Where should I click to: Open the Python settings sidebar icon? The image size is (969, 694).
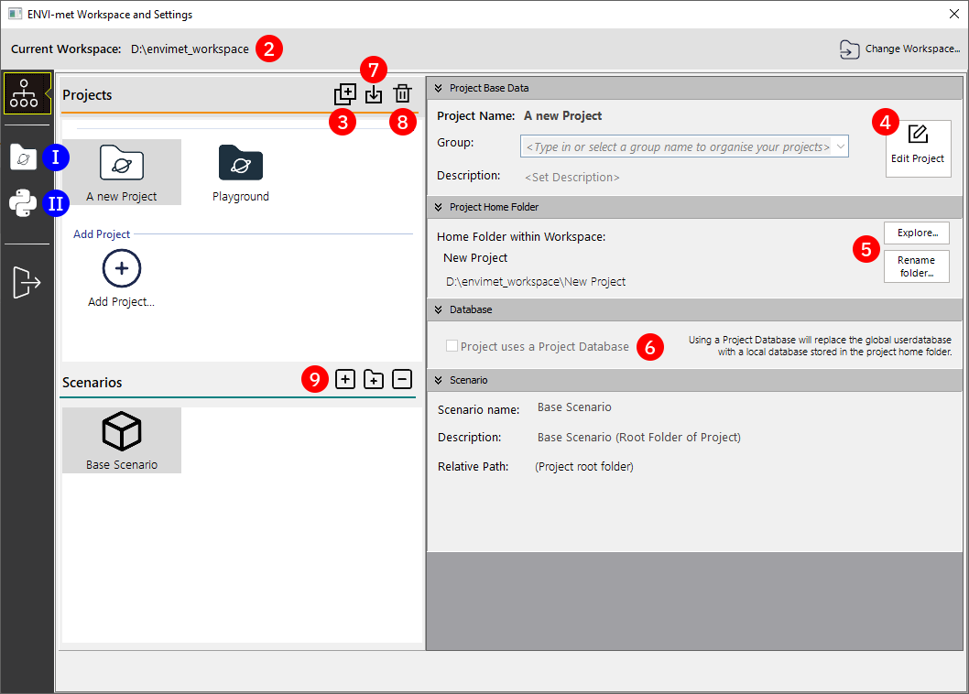(x=23, y=202)
